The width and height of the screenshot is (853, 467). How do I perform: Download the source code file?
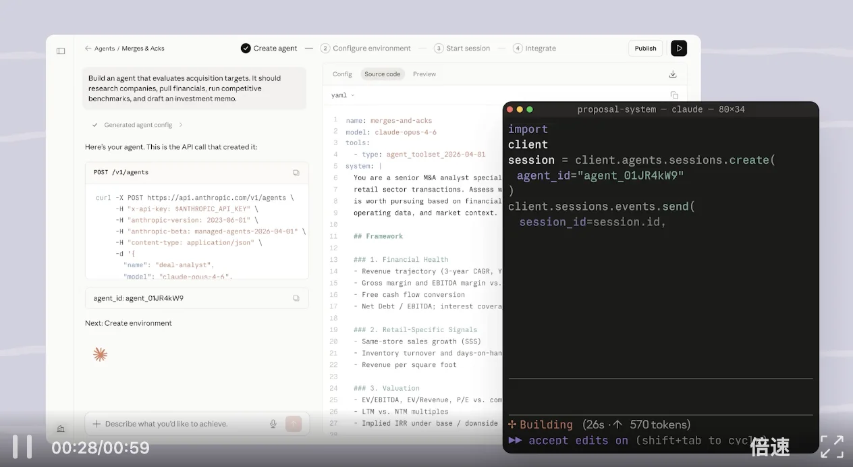(x=672, y=74)
